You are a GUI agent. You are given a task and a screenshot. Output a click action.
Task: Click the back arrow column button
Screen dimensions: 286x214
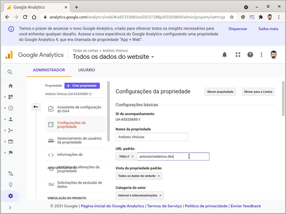pyautogui.click(x=36, y=107)
